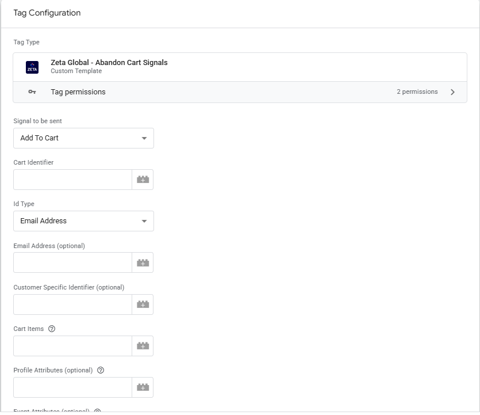Image resolution: width=480 pixels, height=415 pixels.
Task: Open variable picker for Cart Identifier
Action: [143, 180]
